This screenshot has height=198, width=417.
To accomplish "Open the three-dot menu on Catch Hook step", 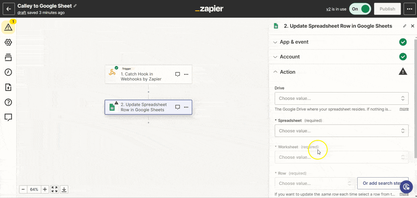I will tap(186, 74).
